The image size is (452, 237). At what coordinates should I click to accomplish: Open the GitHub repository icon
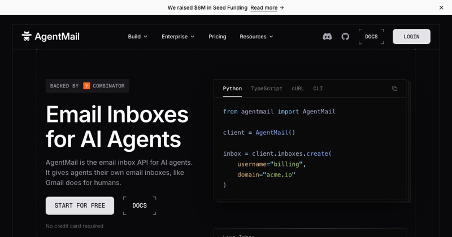[345, 37]
